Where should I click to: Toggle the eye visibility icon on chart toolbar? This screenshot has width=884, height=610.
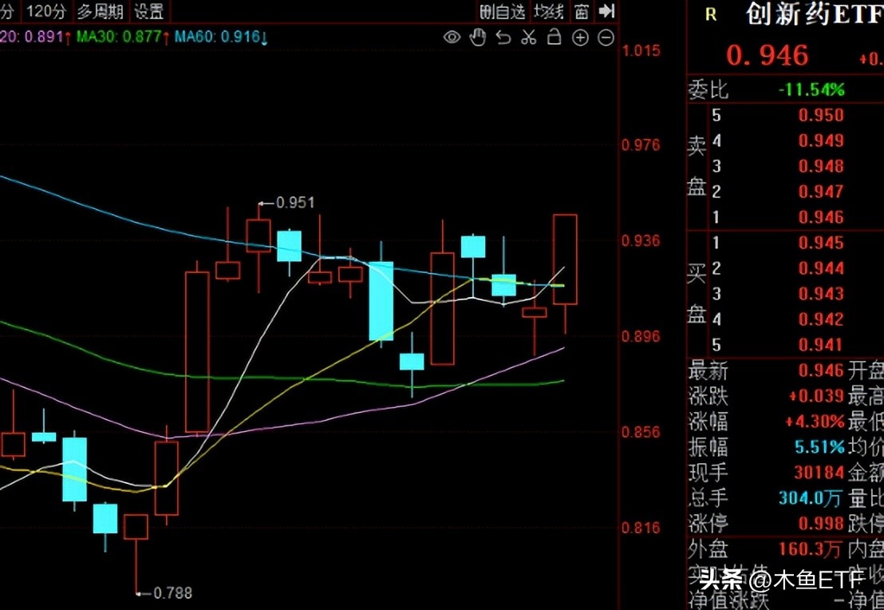pos(452,38)
